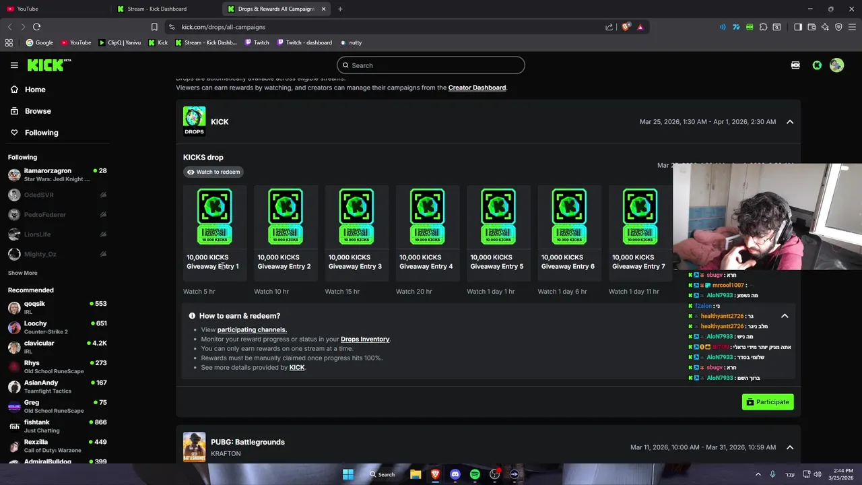Click the address bar URL kick.com/drops/all-campaigns

pos(224,27)
